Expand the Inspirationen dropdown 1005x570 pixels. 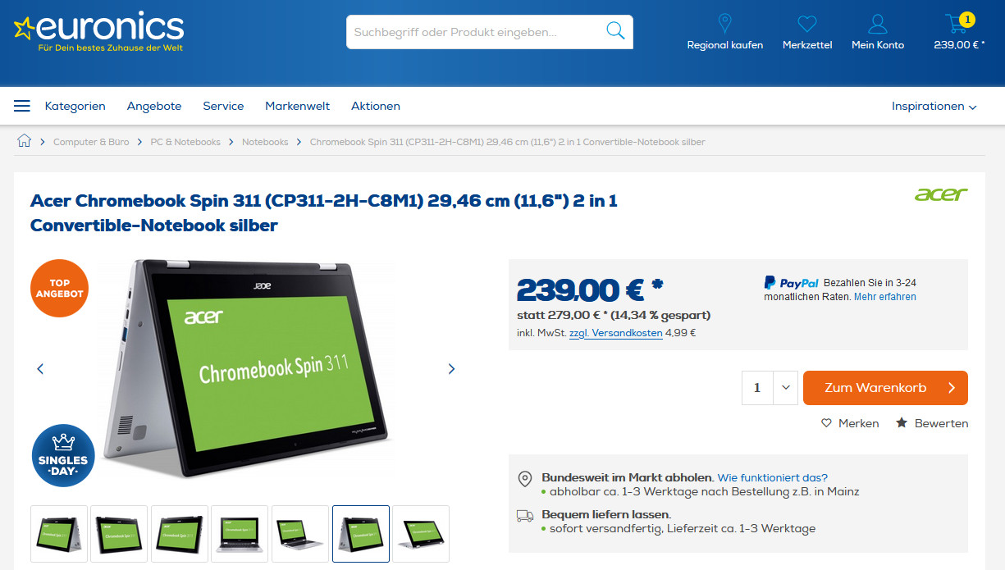934,106
